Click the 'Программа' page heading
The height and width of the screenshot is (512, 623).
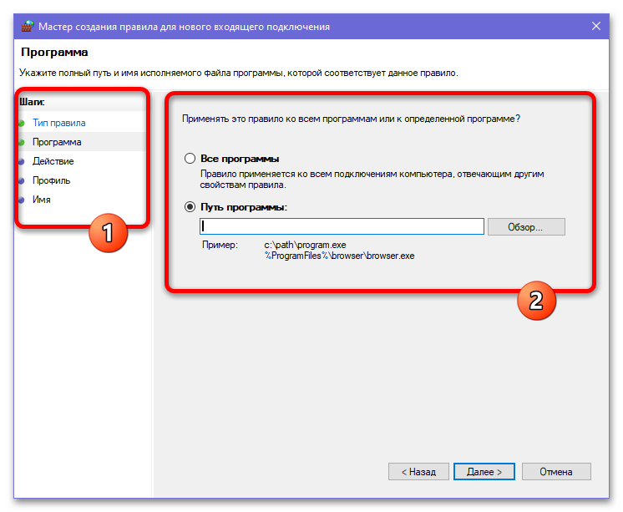[x=54, y=52]
